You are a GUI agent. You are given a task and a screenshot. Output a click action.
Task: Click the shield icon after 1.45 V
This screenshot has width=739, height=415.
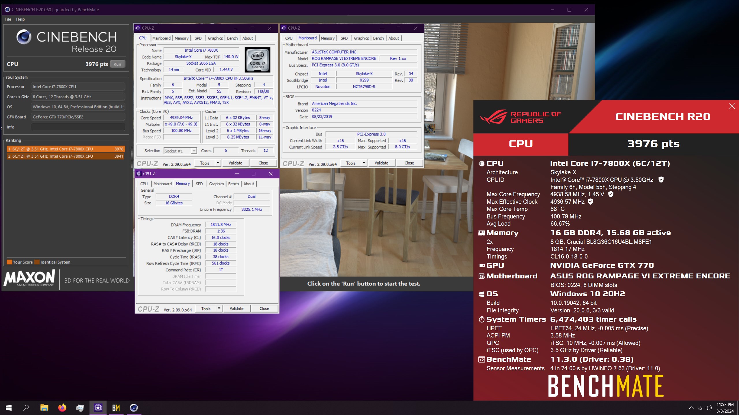tap(611, 194)
